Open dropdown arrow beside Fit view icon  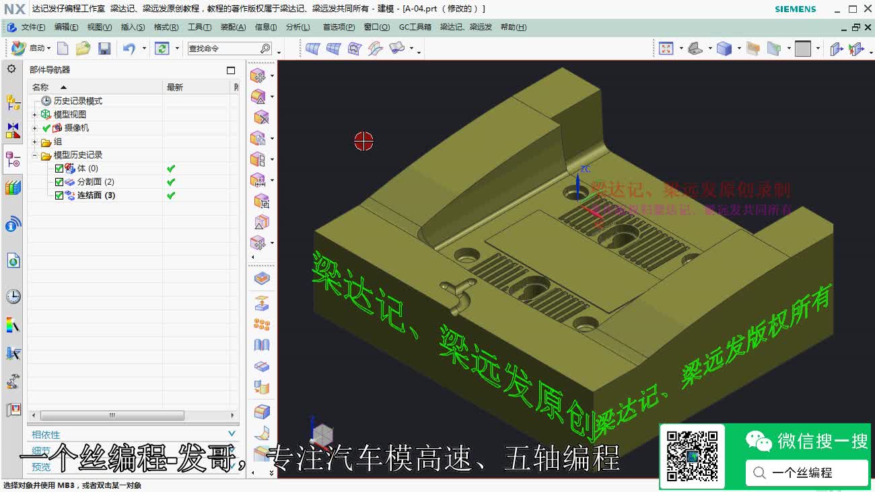coord(681,48)
